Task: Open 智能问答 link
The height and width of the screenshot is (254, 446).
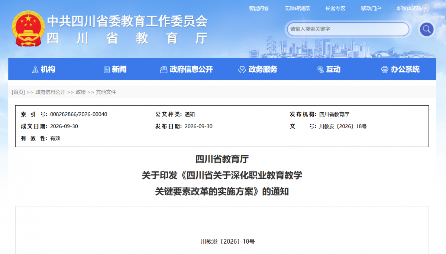Action: [x=259, y=8]
